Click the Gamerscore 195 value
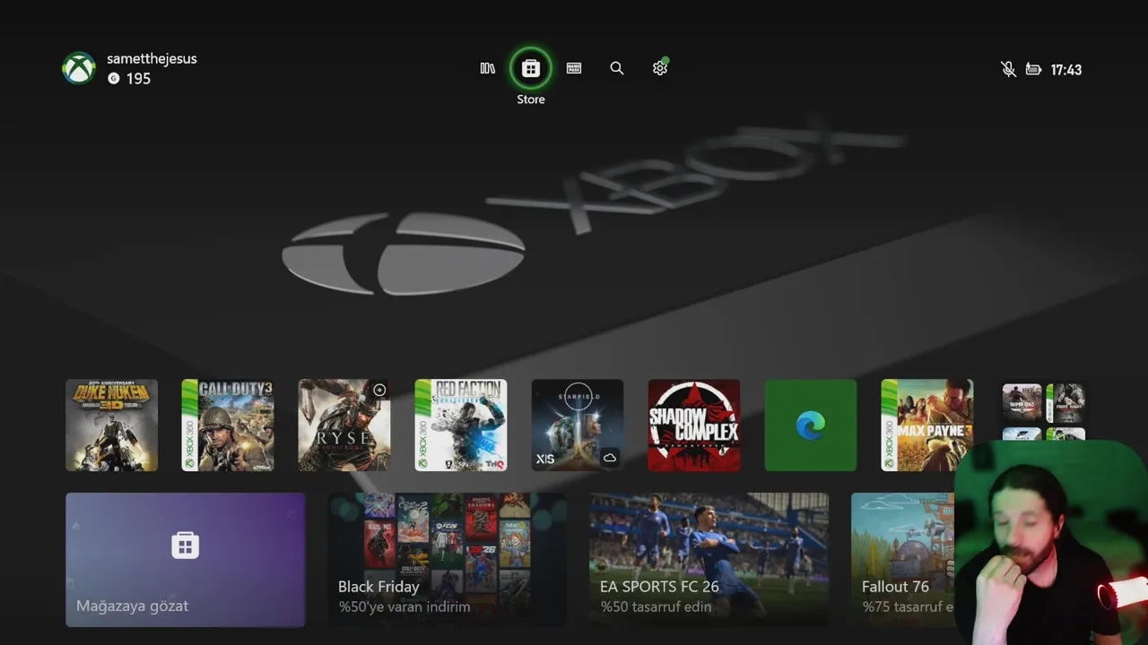This screenshot has width=1148, height=645. click(x=138, y=79)
